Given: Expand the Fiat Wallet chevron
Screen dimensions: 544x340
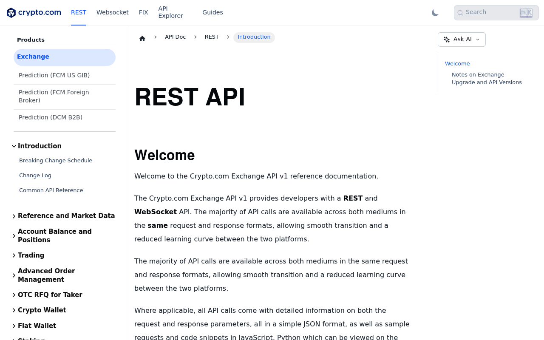Looking at the screenshot, I should coord(14,326).
